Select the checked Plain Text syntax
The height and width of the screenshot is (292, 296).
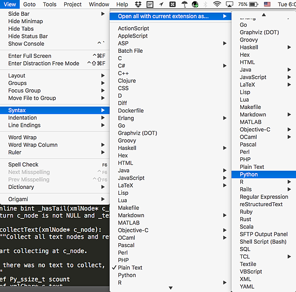pyautogui.click(x=130, y=268)
